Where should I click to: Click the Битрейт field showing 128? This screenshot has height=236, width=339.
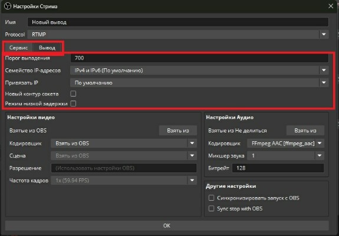pyautogui.click(x=278, y=168)
